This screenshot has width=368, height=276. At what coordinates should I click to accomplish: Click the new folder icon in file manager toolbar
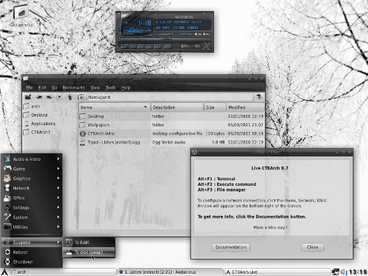[x=28, y=96]
